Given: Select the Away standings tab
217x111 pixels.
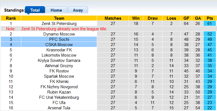Looking at the screenshot, I should [x=78, y=10].
